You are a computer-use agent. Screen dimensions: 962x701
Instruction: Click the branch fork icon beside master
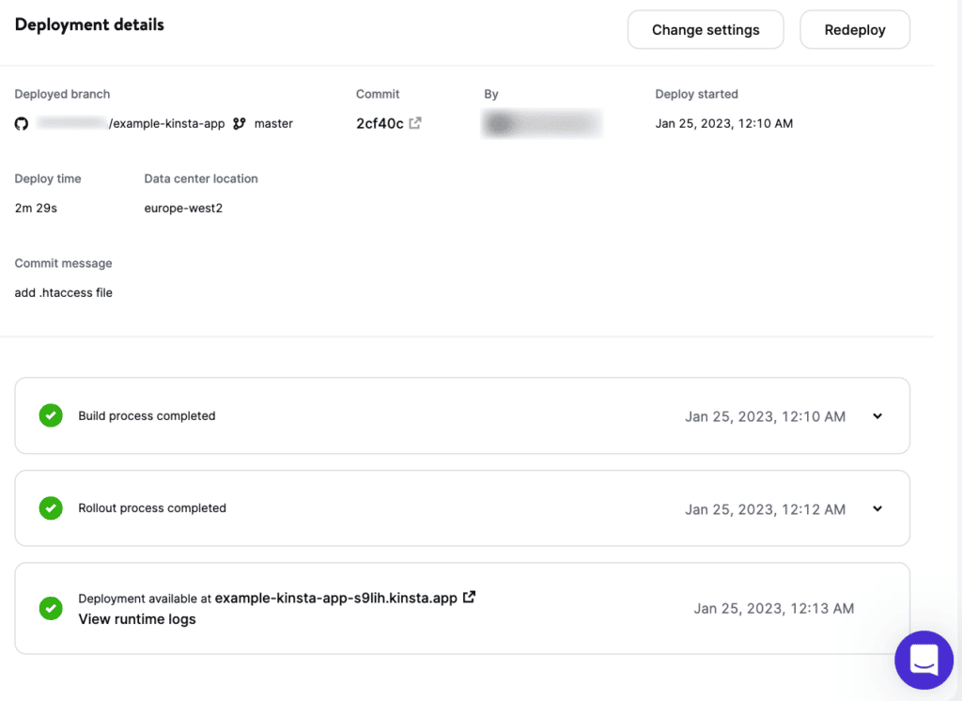pyautogui.click(x=239, y=123)
